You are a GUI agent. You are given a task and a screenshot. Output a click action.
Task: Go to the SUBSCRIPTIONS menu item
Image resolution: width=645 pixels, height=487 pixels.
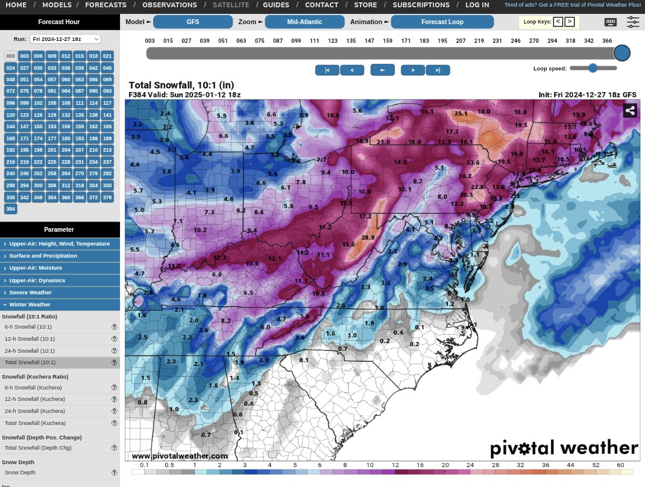(x=421, y=5)
